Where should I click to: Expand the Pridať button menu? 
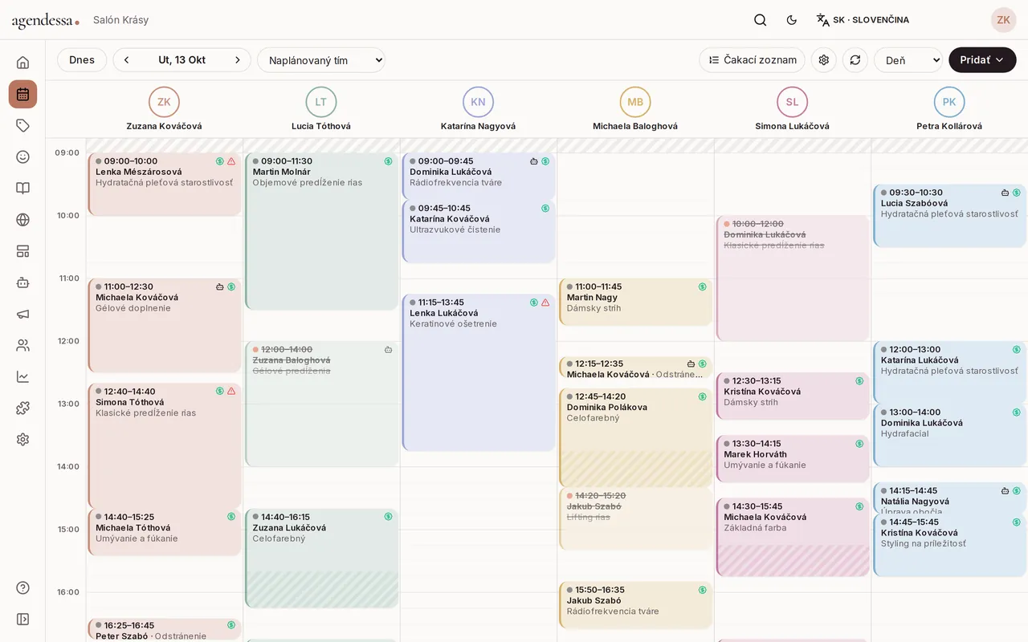(x=982, y=60)
